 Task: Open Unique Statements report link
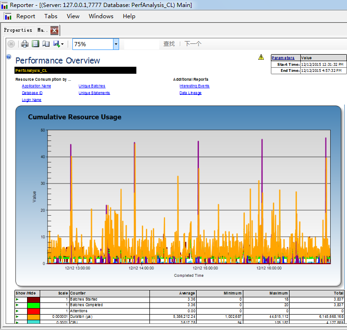coord(94,93)
